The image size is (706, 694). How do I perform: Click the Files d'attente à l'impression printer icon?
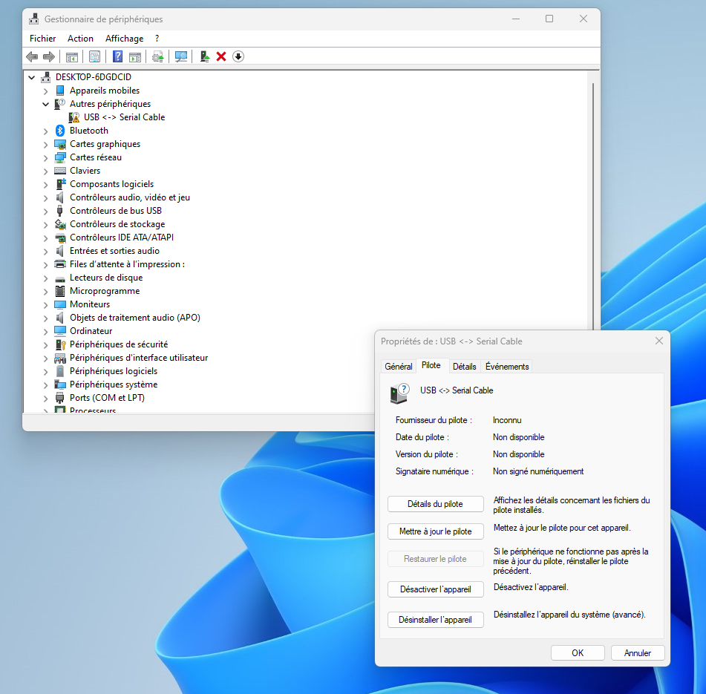[60, 264]
